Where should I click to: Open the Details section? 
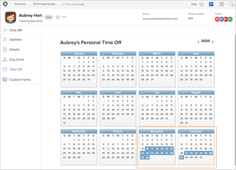pos(14,50)
